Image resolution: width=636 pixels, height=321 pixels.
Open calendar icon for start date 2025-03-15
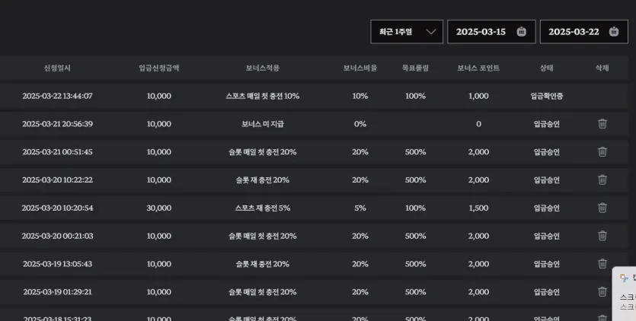[521, 32]
